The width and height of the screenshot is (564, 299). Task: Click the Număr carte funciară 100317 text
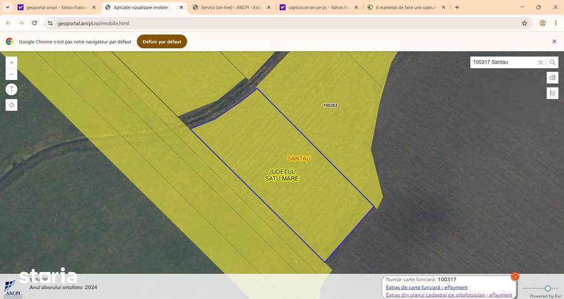(421, 279)
